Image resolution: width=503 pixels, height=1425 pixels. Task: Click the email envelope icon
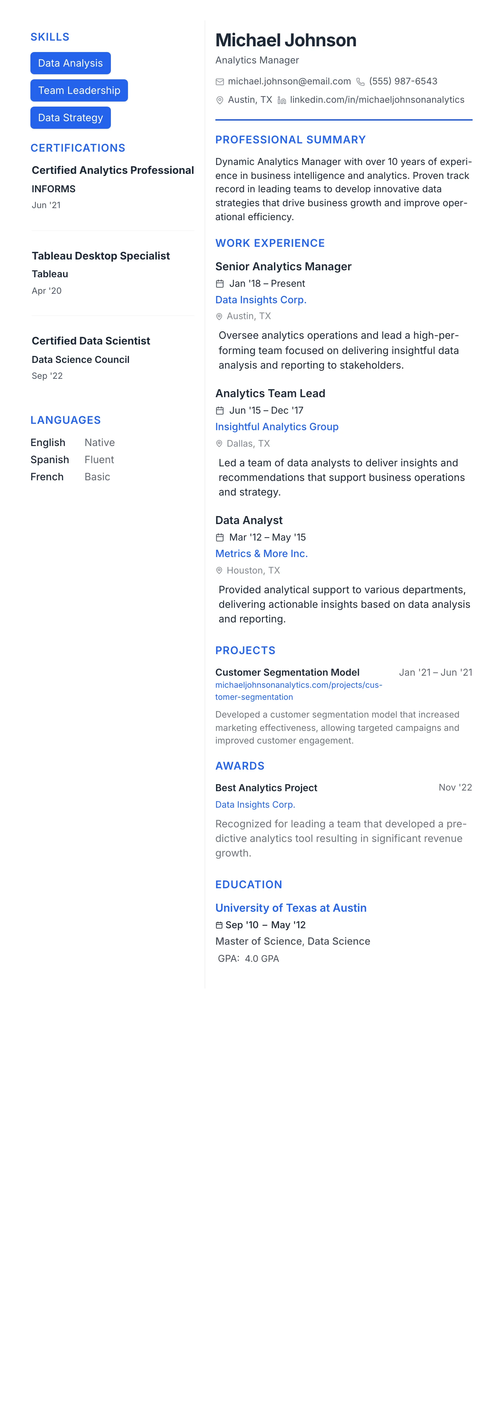pos(220,82)
